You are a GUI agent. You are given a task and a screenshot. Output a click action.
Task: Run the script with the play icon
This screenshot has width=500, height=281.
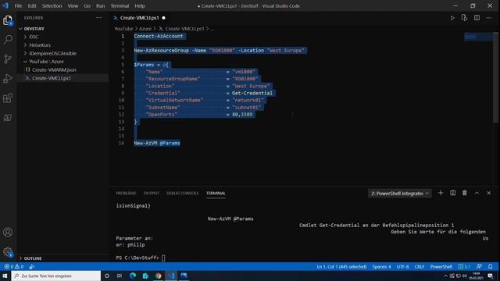click(452, 18)
